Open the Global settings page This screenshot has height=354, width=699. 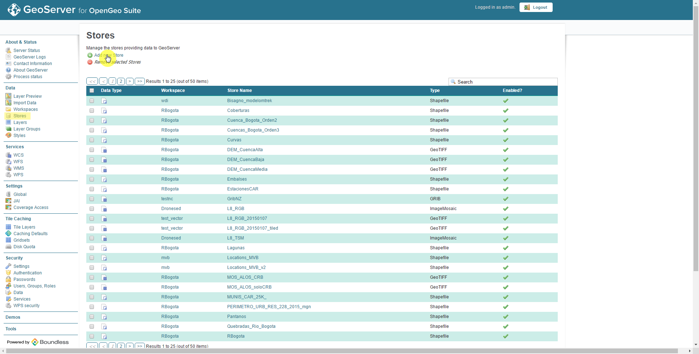coord(20,194)
